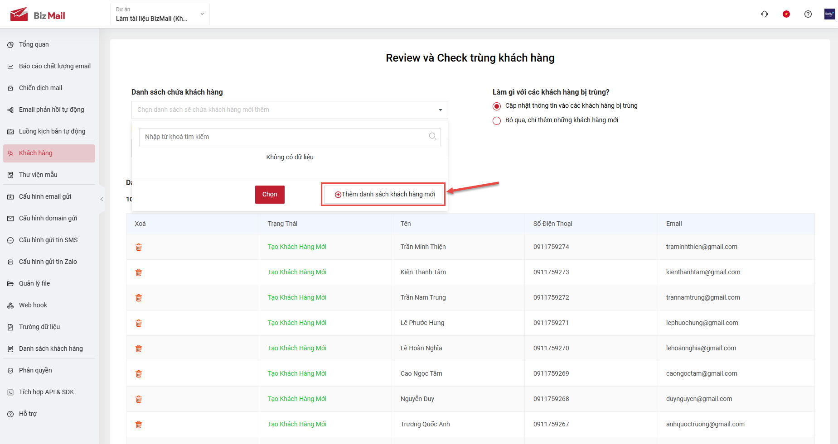
Task: Expand the customer list selection dropdown
Action: coord(290,110)
